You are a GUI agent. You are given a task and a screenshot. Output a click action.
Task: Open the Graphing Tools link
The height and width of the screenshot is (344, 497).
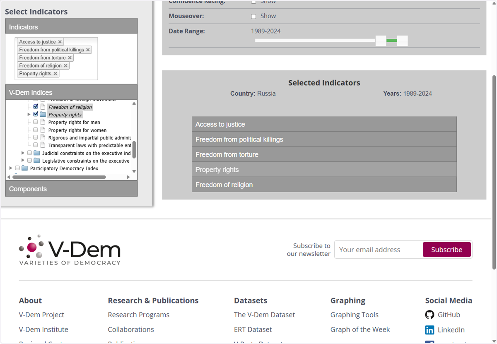(355, 315)
